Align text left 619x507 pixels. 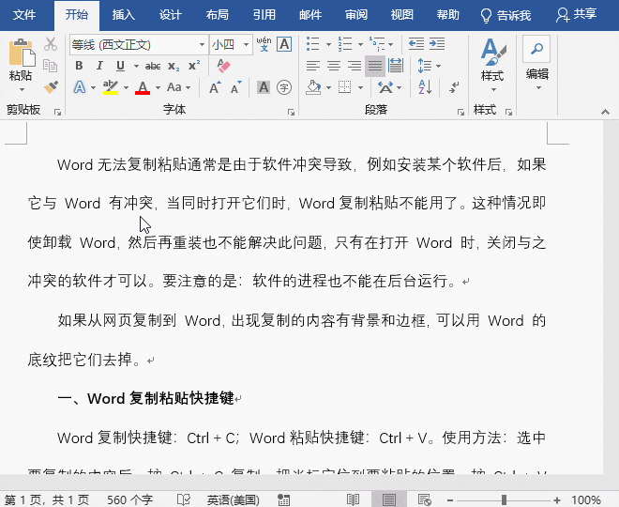click(x=312, y=66)
